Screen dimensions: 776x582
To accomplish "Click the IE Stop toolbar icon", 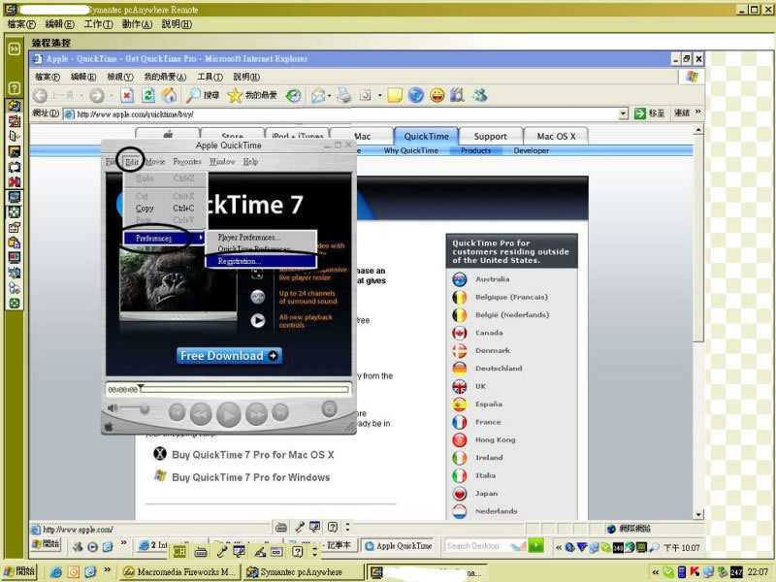I will [126, 95].
